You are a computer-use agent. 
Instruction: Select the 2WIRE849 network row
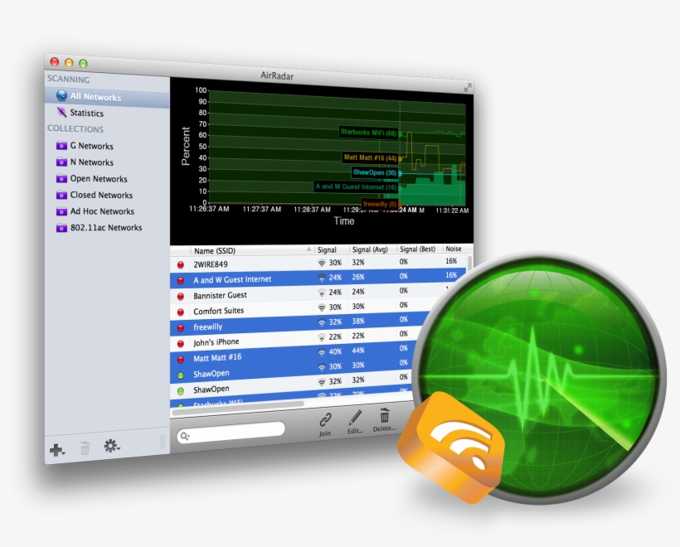[318, 263]
